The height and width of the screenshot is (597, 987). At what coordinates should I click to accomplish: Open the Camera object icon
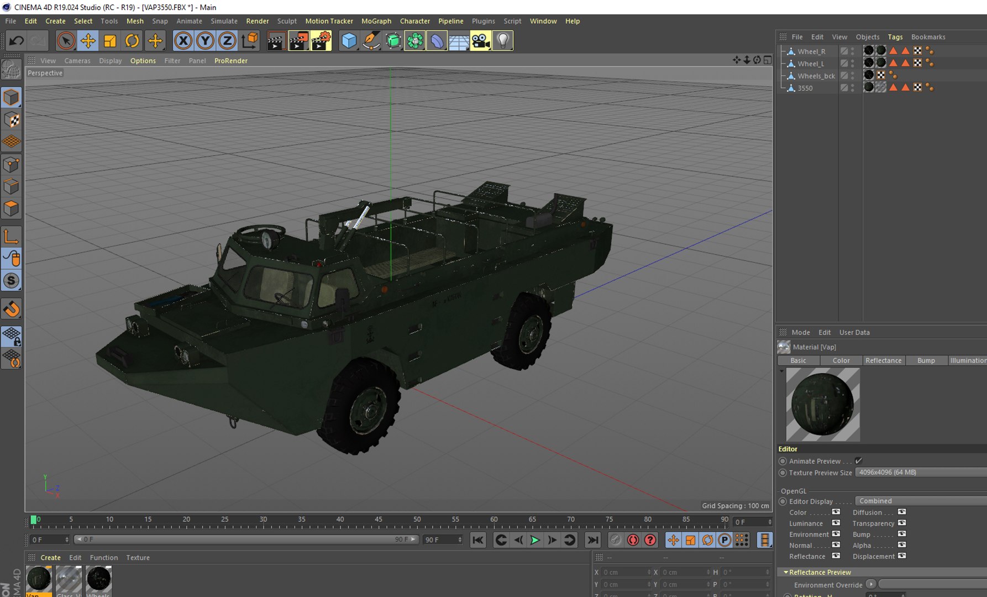point(481,40)
